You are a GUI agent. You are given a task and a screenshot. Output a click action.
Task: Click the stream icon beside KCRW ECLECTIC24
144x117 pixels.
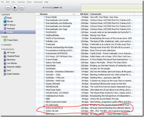(44, 108)
